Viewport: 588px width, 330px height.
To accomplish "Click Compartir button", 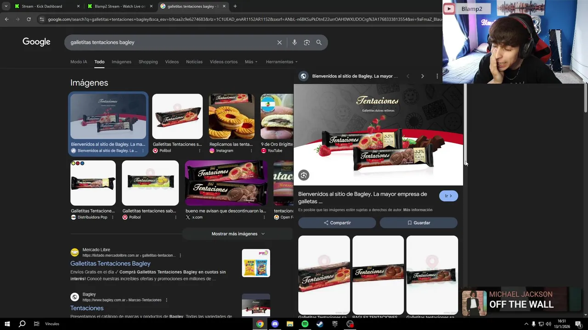I will click(x=337, y=223).
